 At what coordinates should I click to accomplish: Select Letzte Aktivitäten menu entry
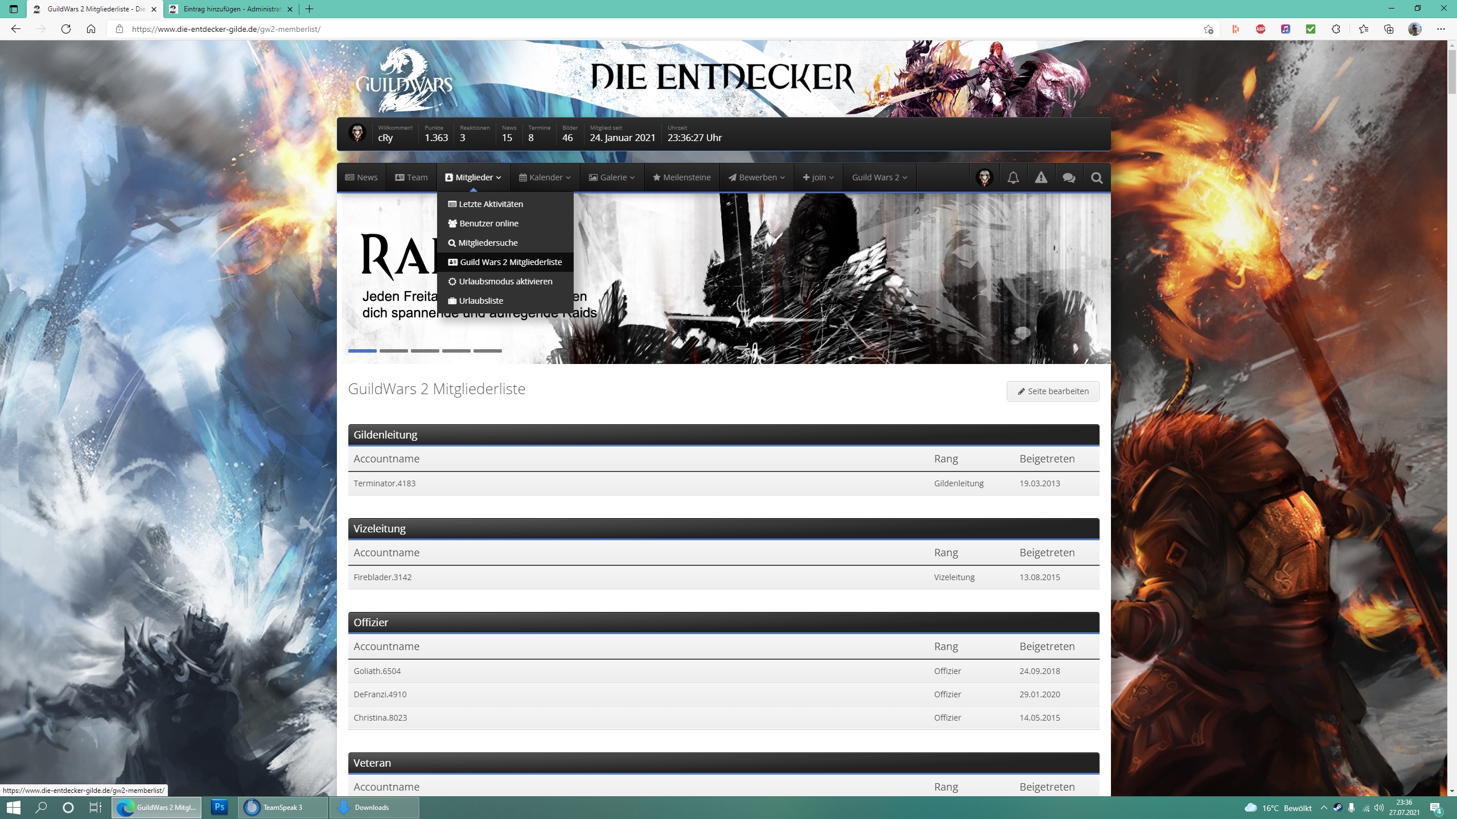(505, 204)
